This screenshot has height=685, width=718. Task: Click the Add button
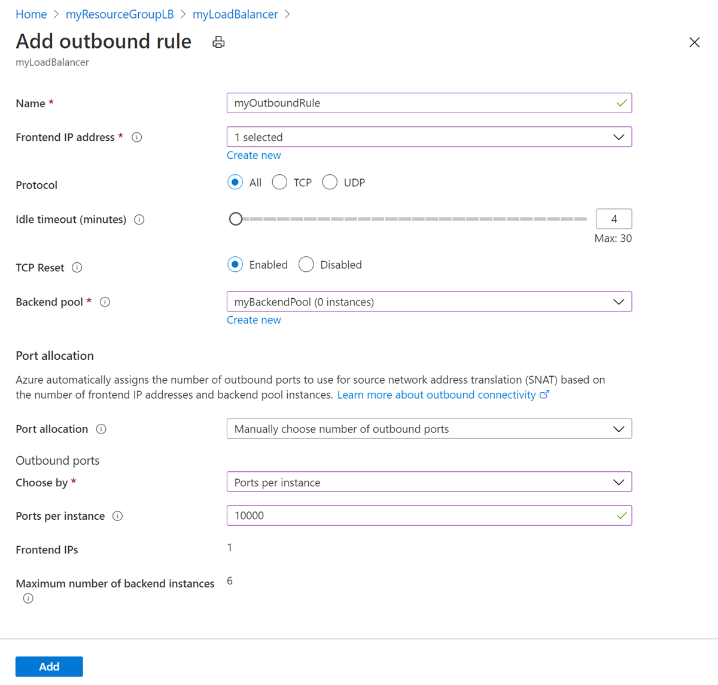[x=49, y=666]
